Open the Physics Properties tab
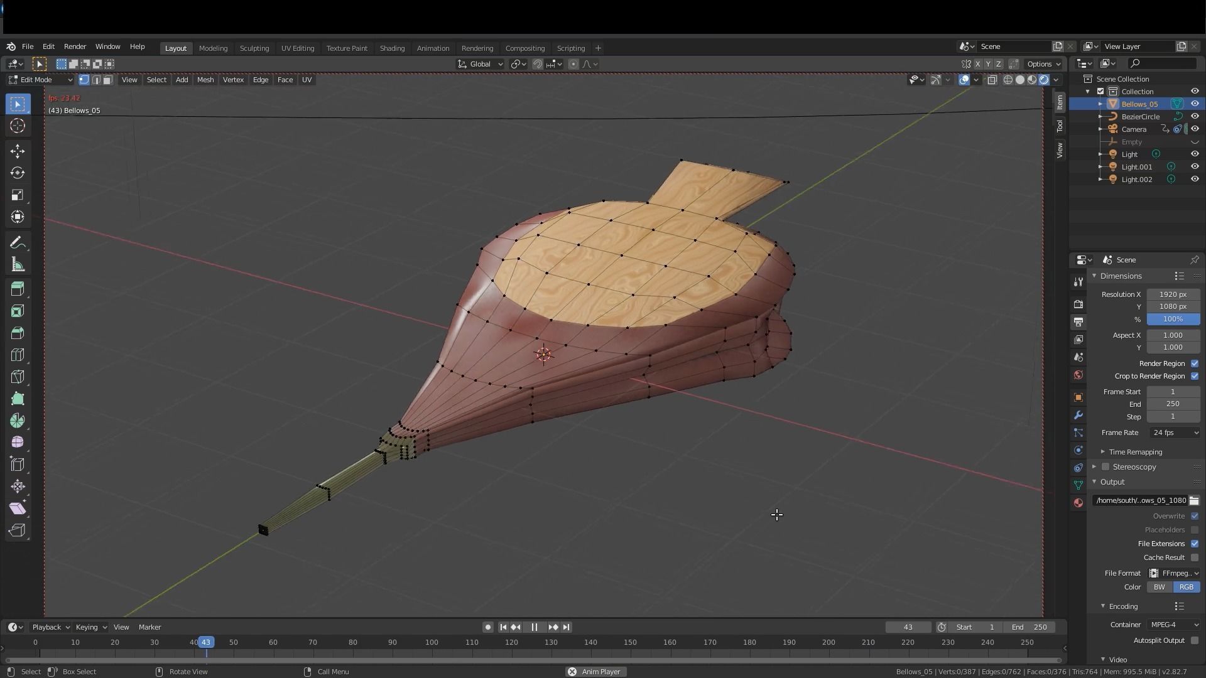The image size is (1206, 678). (1078, 449)
